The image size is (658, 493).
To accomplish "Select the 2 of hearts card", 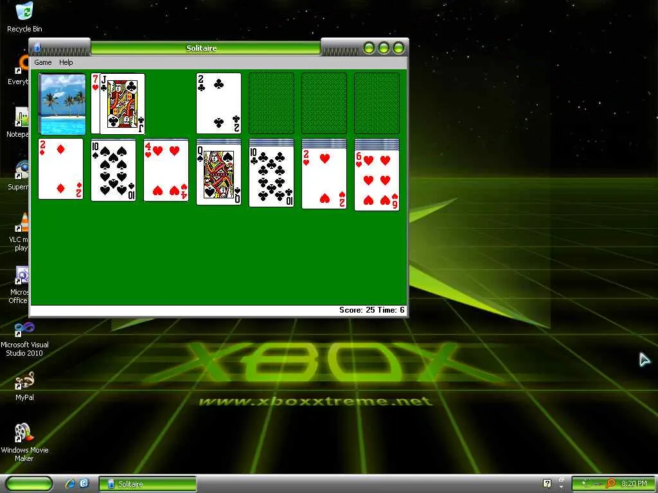I will pos(324,178).
